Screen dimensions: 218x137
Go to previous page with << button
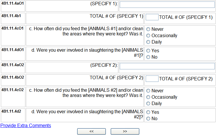(91, 131)
